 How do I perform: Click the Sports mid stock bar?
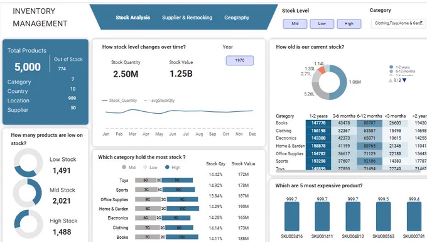(146, 189)
